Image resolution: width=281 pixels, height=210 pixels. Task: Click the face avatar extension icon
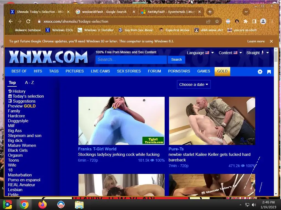[x=237, y=21]
